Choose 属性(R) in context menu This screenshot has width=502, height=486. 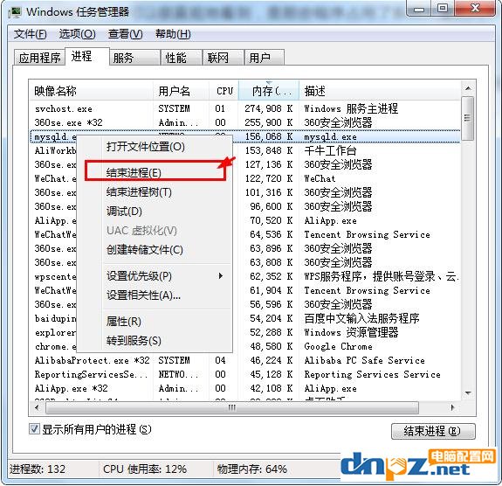click(155, 321)
